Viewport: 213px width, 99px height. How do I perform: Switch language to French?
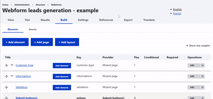[x=177, y=14]
